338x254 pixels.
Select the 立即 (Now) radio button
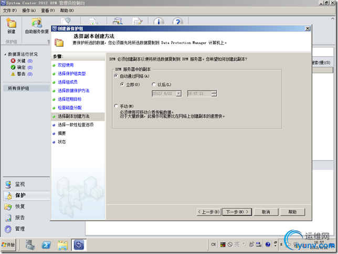coord(122,84)
